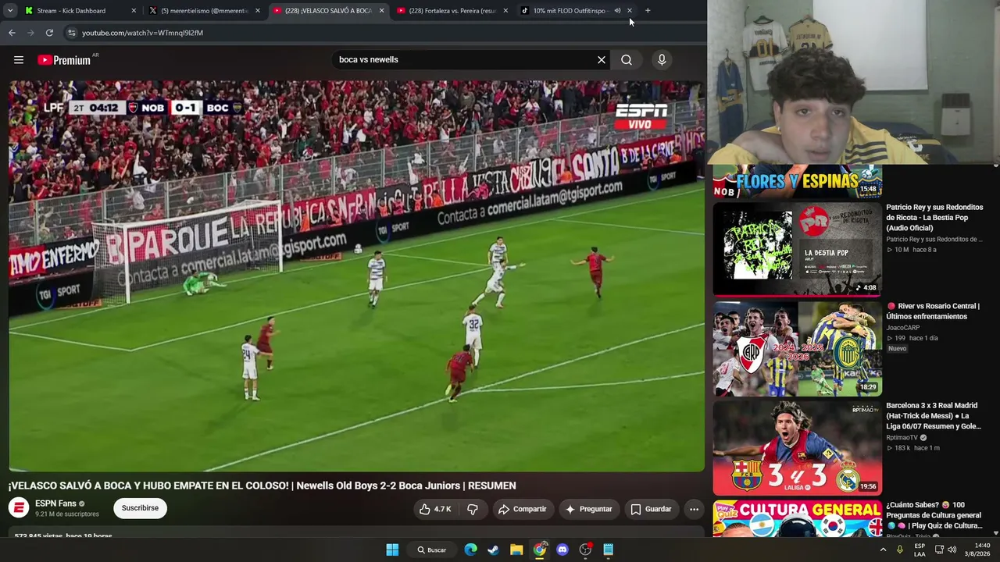Open the ¿Cuánto Sabes? quiz video title
The height and width of the screenshot is (562, 1000).
pos(934,515)
